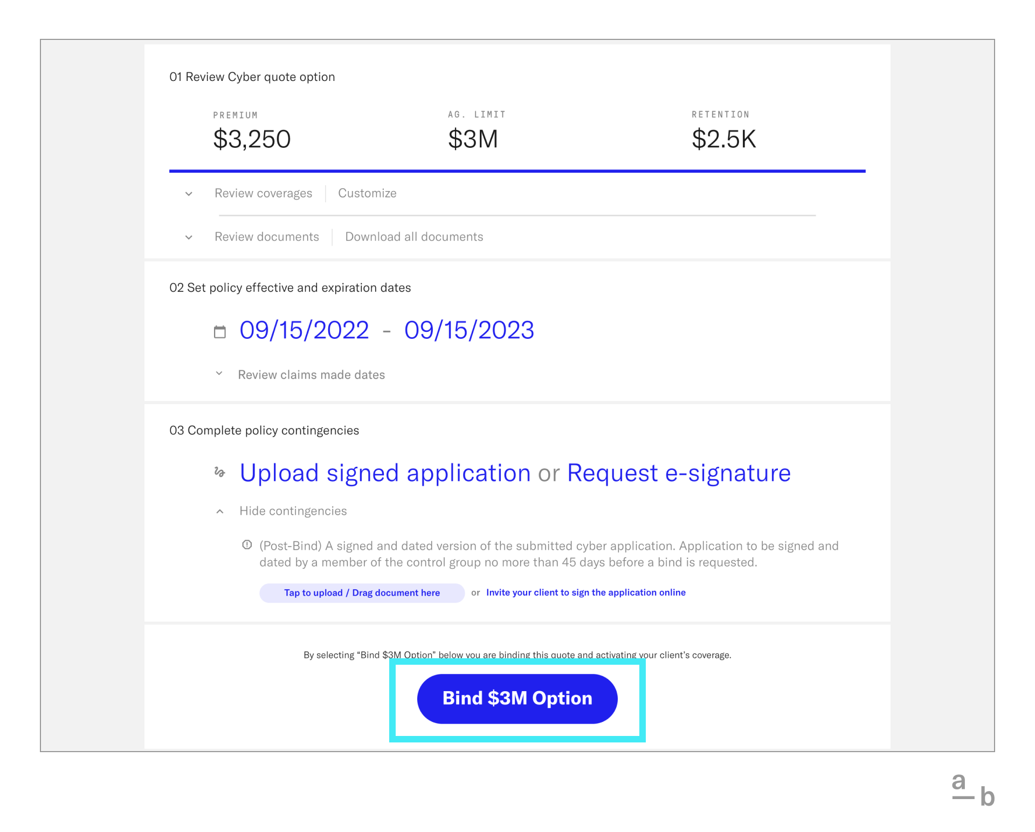Click Request e-signature link
The width and height of the screenshot is (1035, 832).
(679, 473)
